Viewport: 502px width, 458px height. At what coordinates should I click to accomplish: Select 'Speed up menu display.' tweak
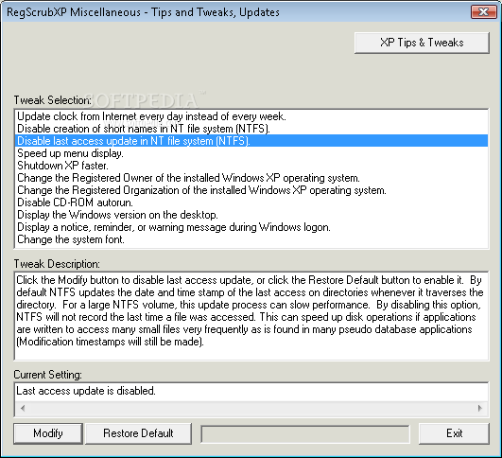click(251, 153)
